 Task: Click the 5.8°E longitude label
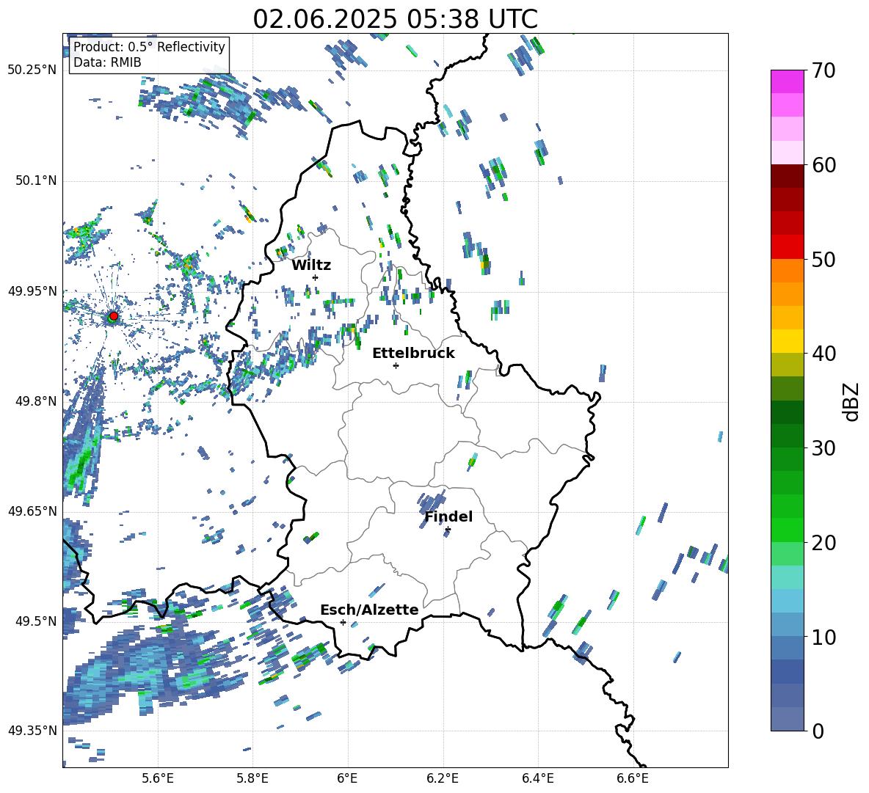252,778
